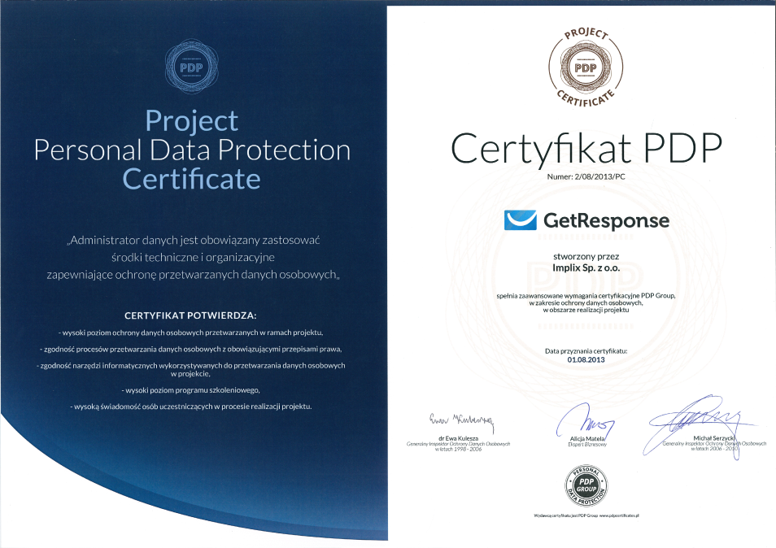Click the name 'Michał Serzycki'

[714, 438]
